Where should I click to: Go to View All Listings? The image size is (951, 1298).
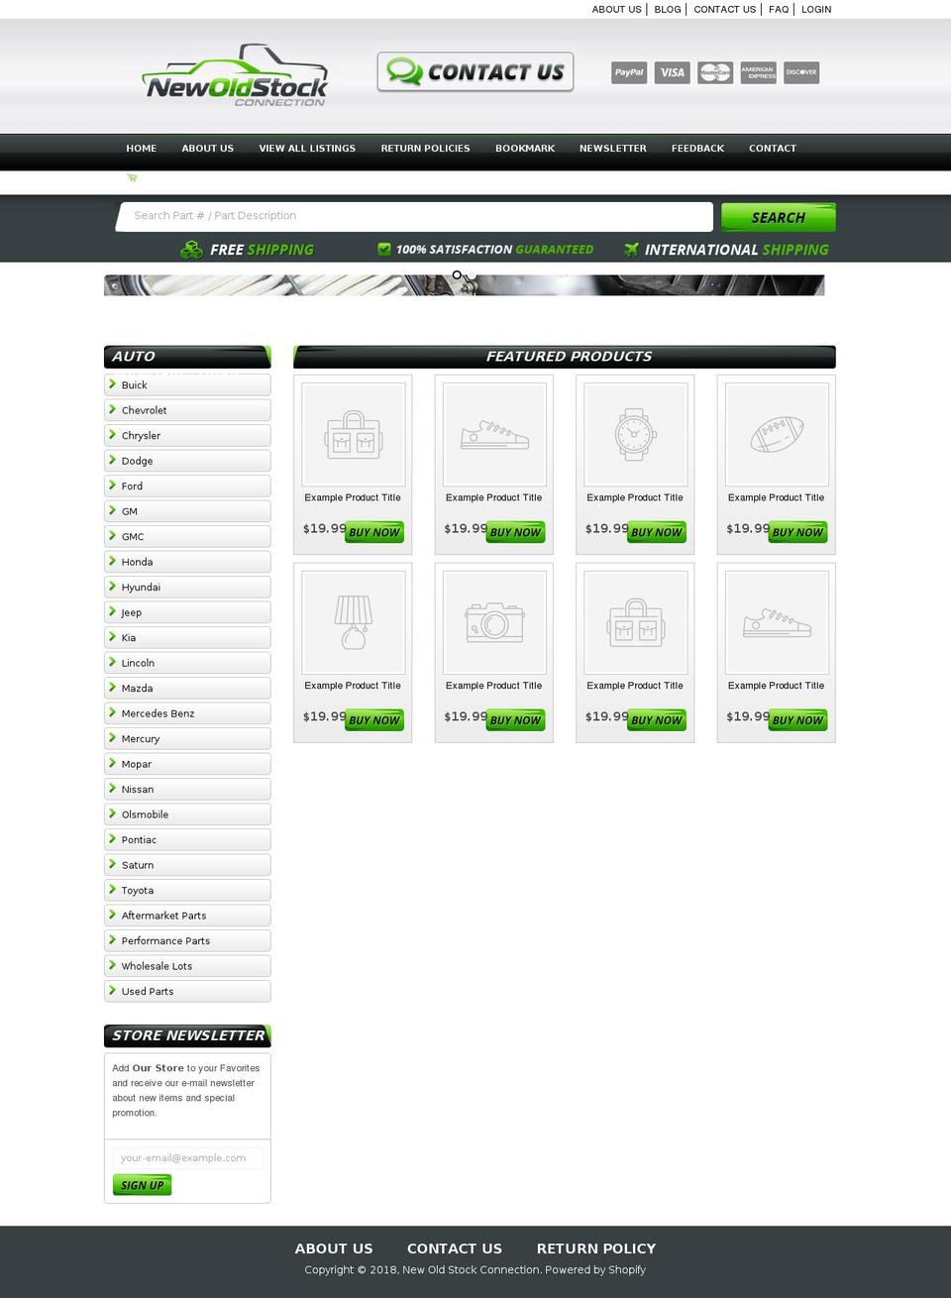click(307, 149)
